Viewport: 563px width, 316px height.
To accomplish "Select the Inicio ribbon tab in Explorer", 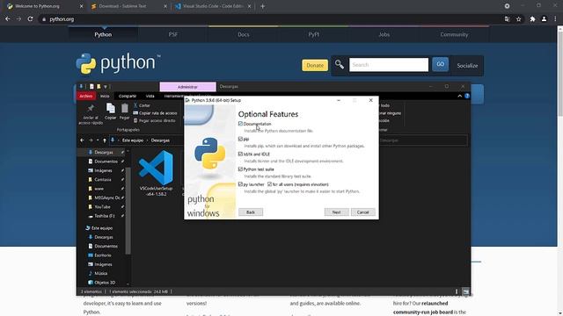I will tap(105, 96).
